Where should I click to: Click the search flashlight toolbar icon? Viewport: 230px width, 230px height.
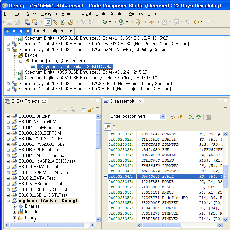151,22
